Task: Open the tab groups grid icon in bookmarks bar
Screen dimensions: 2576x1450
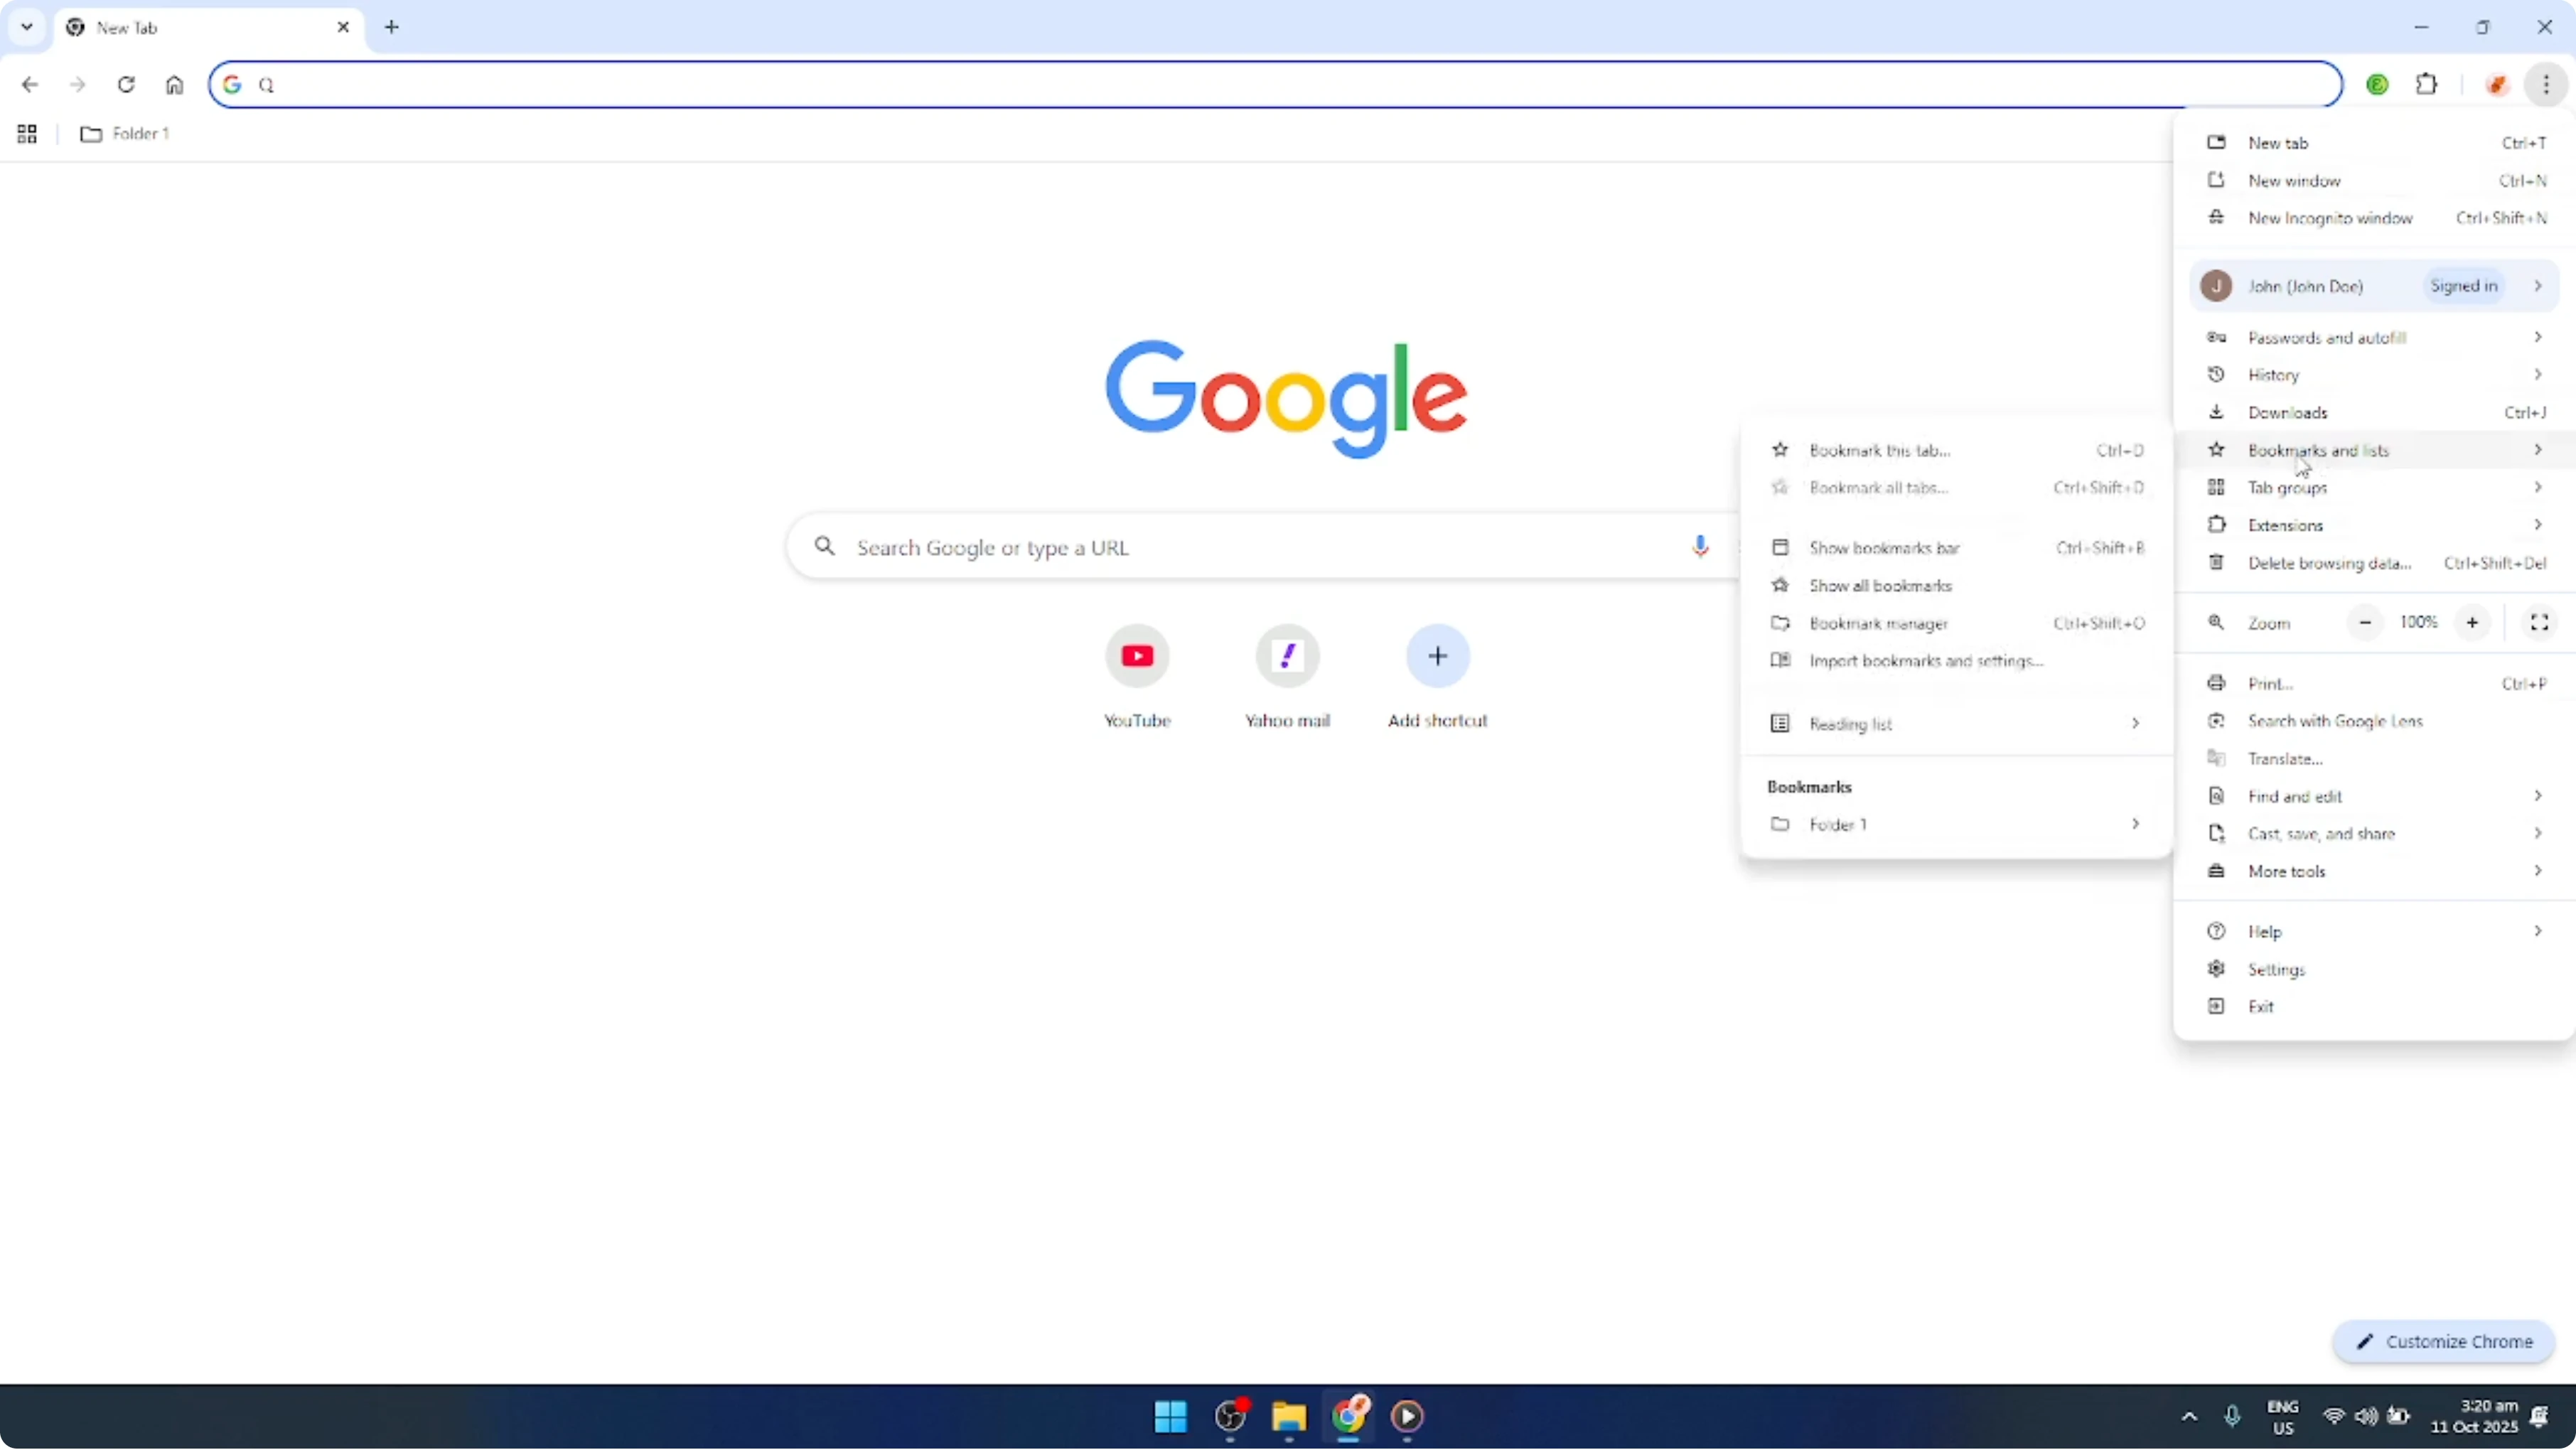Action: point(27,134)
